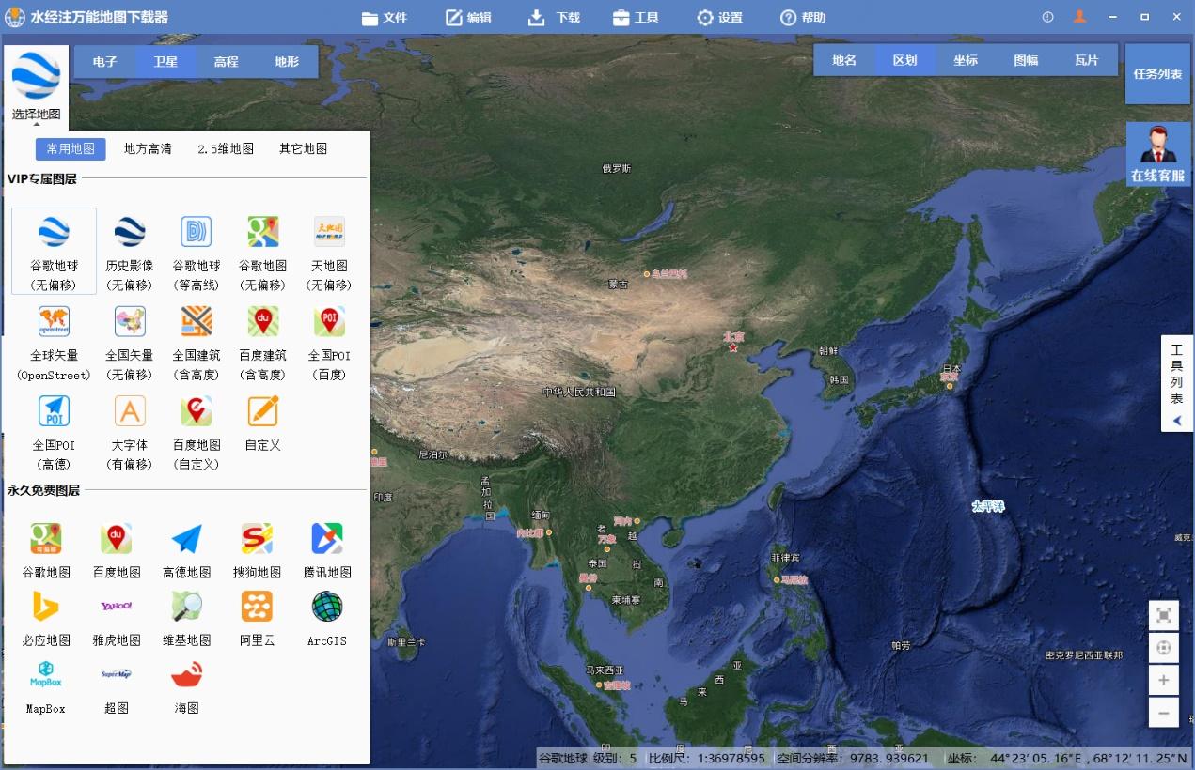Select the 历史影像 (无偏移) layer icon

[x=129, y=231]
